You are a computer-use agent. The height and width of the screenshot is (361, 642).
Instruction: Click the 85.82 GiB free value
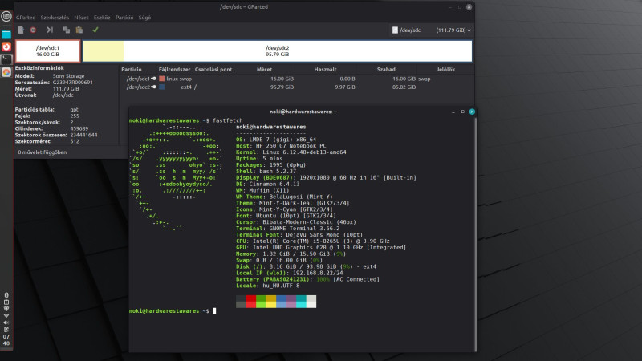tap(404, 87)
